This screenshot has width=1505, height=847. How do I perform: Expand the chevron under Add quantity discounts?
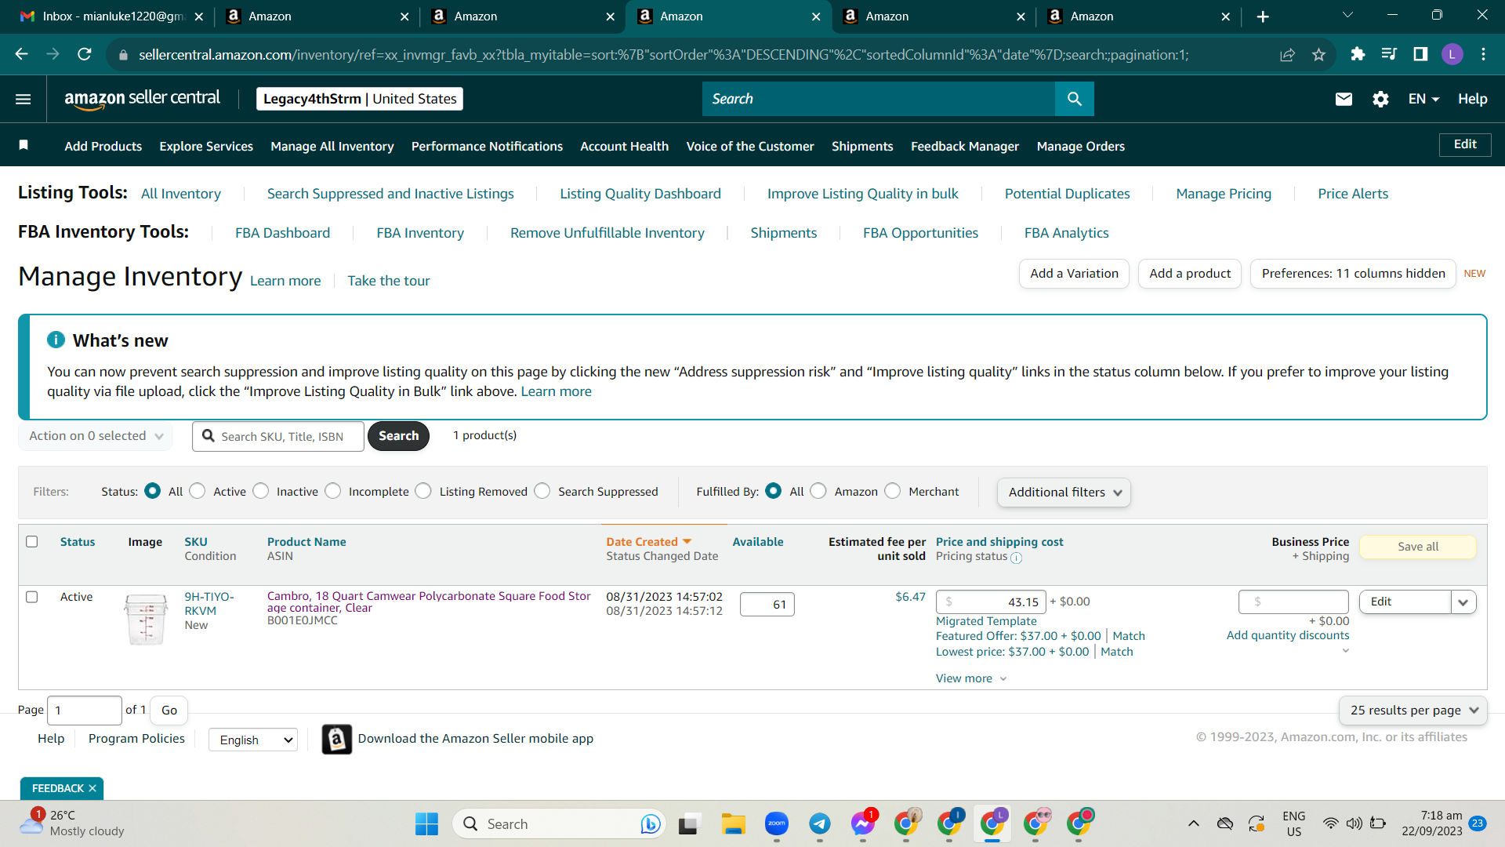pyautogui.click(x=1346, y=651)
